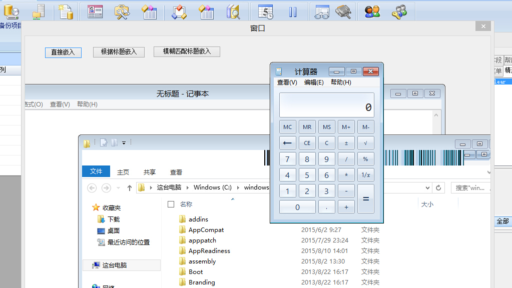
Task: Click the Explorer search box
Action: coord(470,188)
